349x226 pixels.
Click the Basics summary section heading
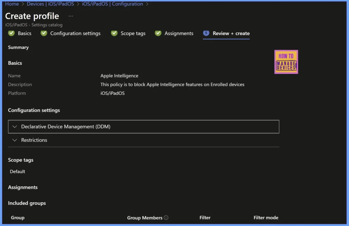[x=15, y=63]
